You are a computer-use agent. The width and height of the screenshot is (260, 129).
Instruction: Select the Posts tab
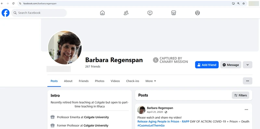click(x=54, y=81)
